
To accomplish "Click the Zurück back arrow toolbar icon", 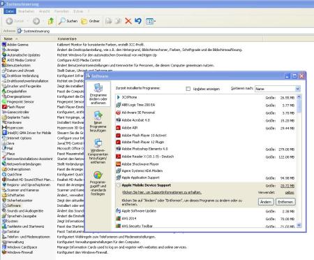I will pos(9,21).
